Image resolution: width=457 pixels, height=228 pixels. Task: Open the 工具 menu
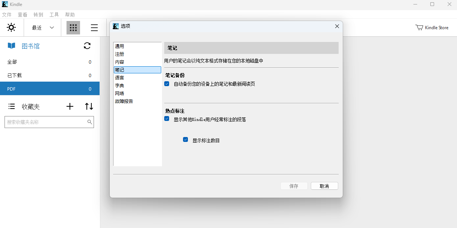(x=53, y=14)
